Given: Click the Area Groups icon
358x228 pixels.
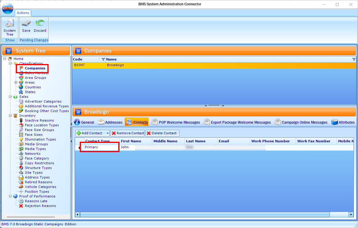Looking at the screenshot, I should coord(21,78).
